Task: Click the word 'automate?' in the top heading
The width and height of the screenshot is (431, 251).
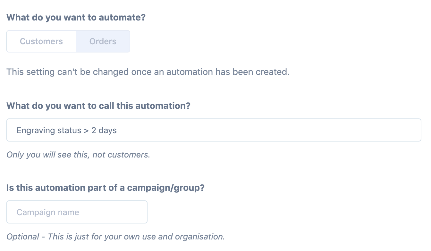Action: [122, 17]
